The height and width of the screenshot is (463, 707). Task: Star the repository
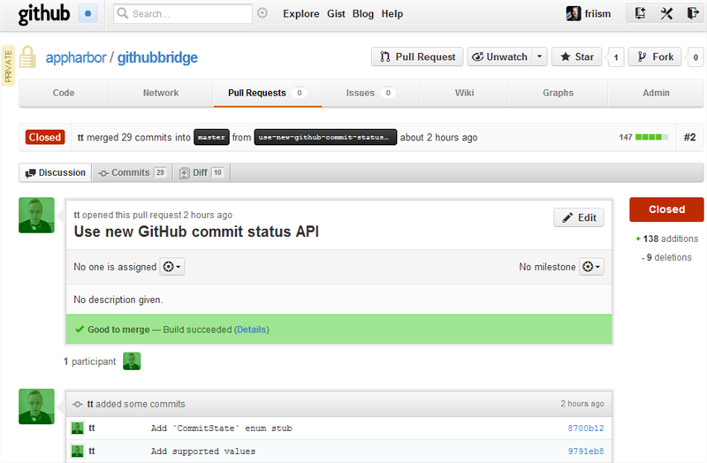577,57
